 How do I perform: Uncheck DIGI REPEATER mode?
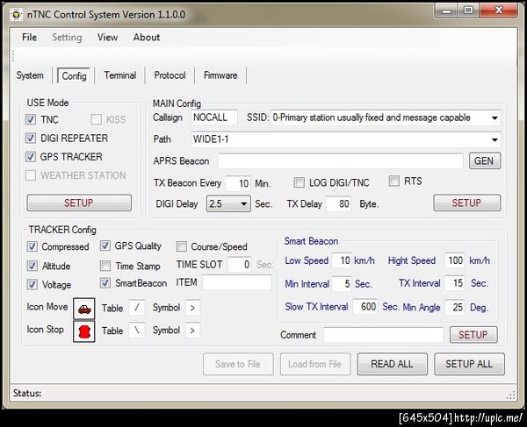pos(31,138)
